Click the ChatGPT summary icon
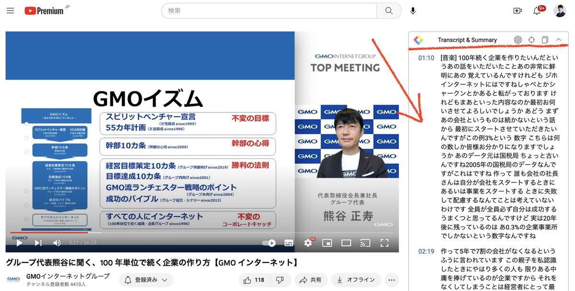Image resolution: width=575 pixels, height=291 pixels. coord(518,40)
